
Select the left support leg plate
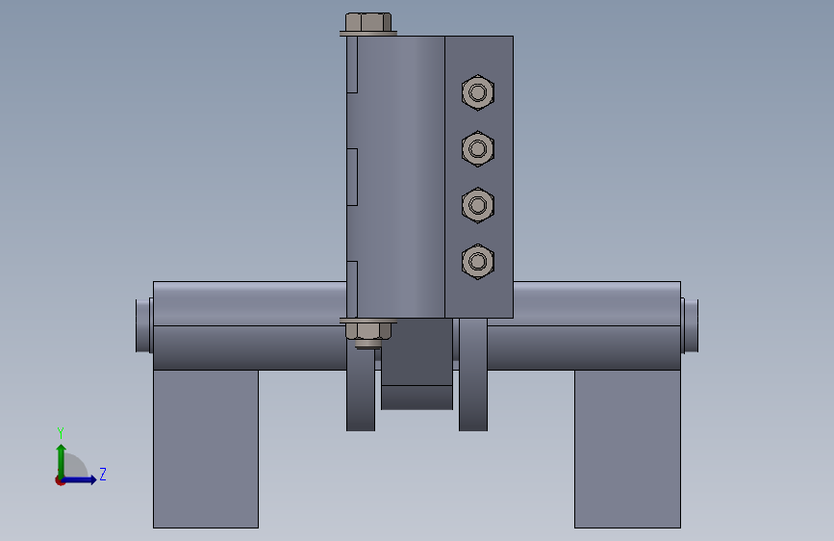coord(206,449)
